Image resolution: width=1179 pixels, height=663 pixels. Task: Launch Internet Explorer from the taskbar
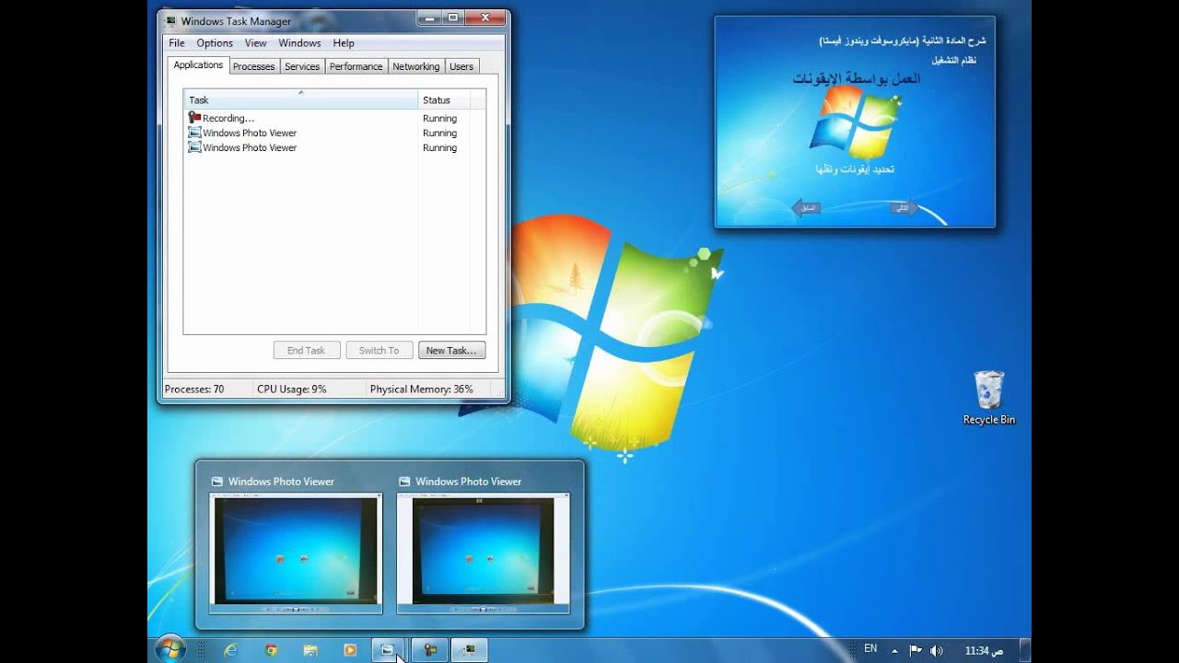coord(231,650)
